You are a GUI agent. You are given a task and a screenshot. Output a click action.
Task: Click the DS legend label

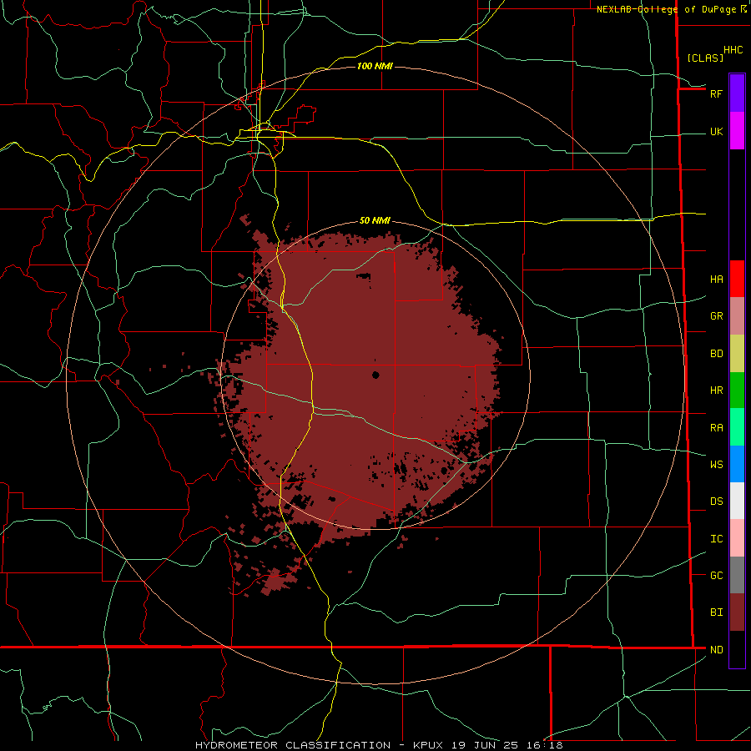pos(716,502)
